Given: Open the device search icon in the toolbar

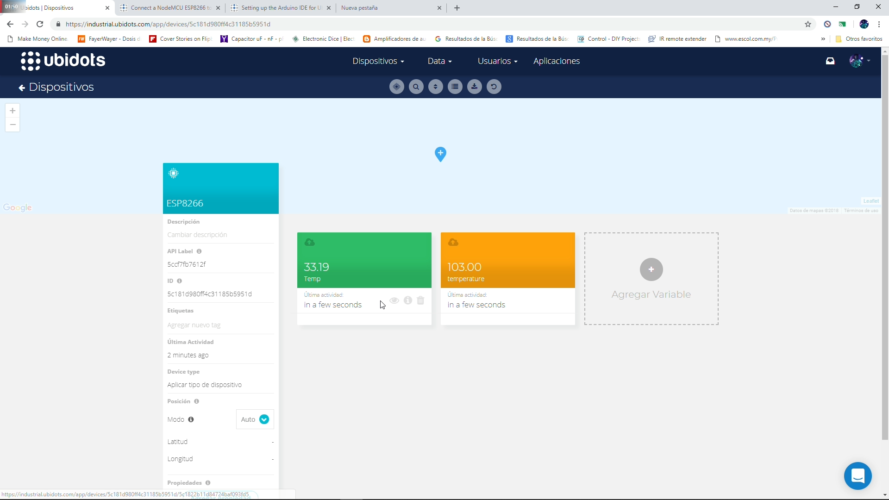Looking at the screenshot, I should 416,87.
